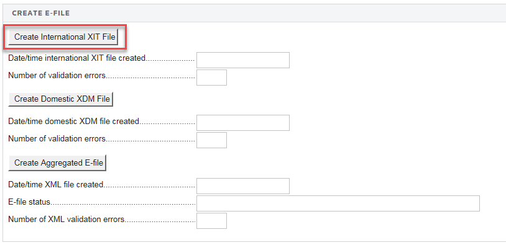
Task: Focus the international XIT file created date field
Action: [242, 60]
